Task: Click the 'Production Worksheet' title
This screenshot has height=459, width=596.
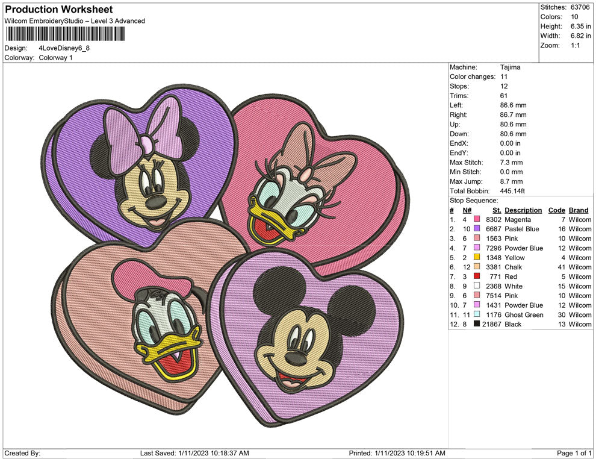Action: click(x=59, y=10)
